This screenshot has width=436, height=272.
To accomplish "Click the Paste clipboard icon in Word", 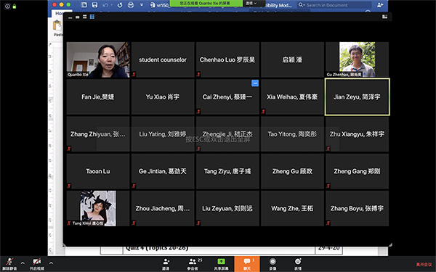I will [x=57, y=25].
